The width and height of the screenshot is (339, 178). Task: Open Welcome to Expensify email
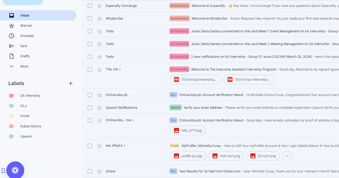(x=210, y=6)
